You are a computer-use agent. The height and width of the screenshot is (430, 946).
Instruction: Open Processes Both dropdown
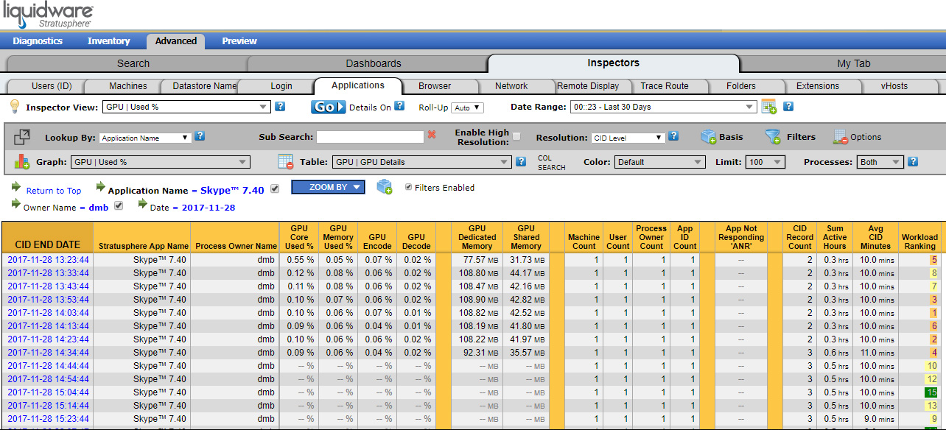pos(880,162)
